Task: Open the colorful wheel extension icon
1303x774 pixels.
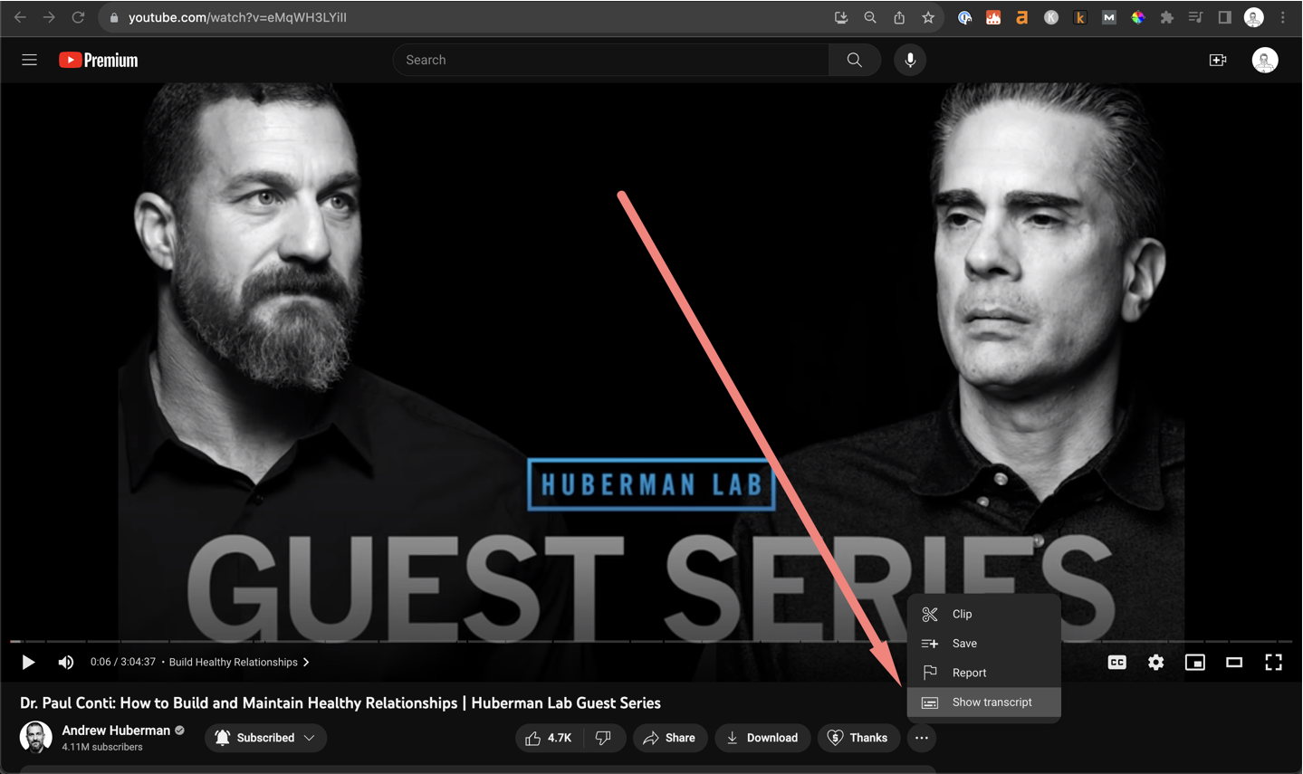Action: coord(1138,17)
